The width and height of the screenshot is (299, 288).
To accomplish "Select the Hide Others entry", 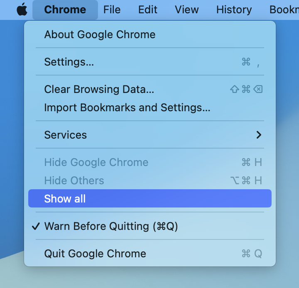I will 150,181.
